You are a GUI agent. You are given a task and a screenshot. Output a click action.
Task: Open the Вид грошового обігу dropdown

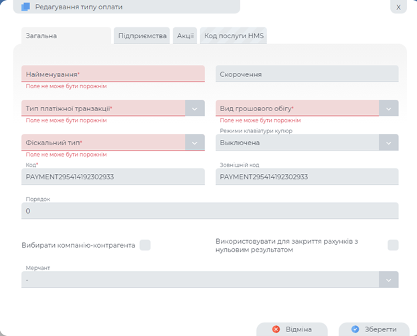[388, 108]
